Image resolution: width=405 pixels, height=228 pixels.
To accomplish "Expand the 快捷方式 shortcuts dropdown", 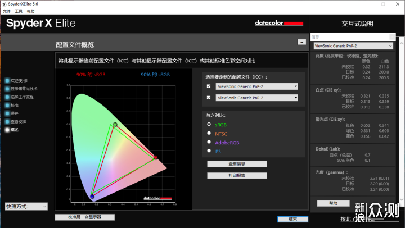I will point(26,206).
